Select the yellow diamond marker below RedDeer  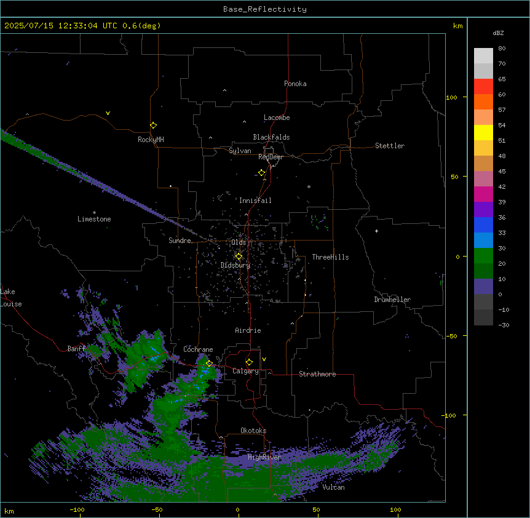click(x=262, y=173)
